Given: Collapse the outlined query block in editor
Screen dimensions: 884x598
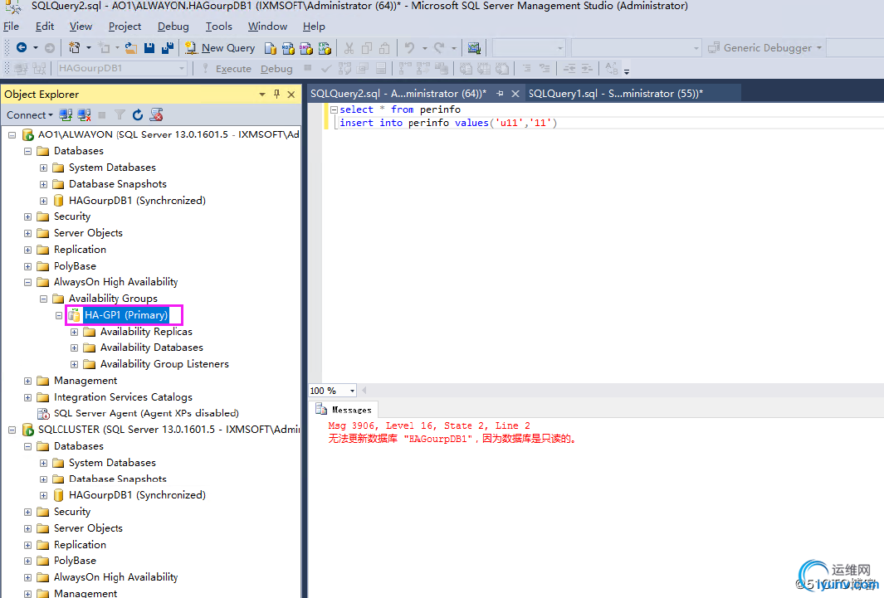Looking at the screenshot, I should pyautogui.click(x=334, y=109).
